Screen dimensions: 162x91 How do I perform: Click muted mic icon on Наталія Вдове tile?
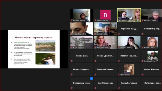pyautogui.click(x=119, y=47)
